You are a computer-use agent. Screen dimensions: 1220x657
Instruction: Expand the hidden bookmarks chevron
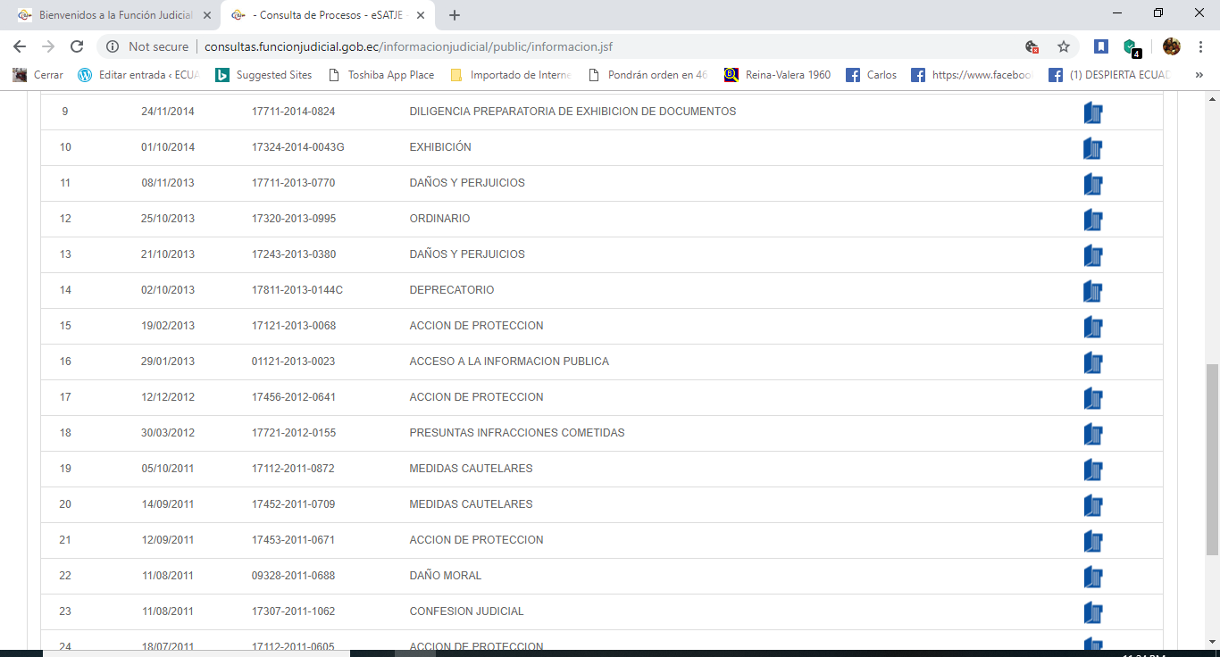pyautogui.click(x=1199, y=76)
